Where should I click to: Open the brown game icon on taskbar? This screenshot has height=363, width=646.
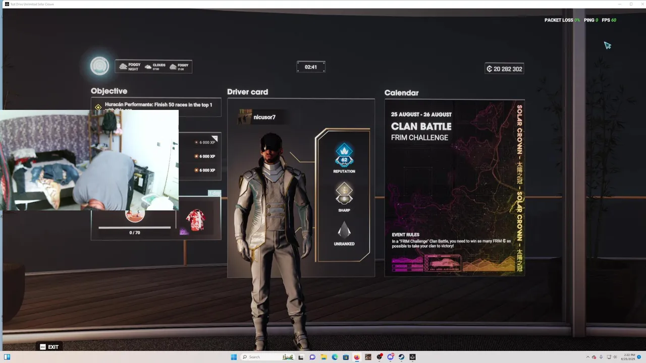[x=368, y=357]
